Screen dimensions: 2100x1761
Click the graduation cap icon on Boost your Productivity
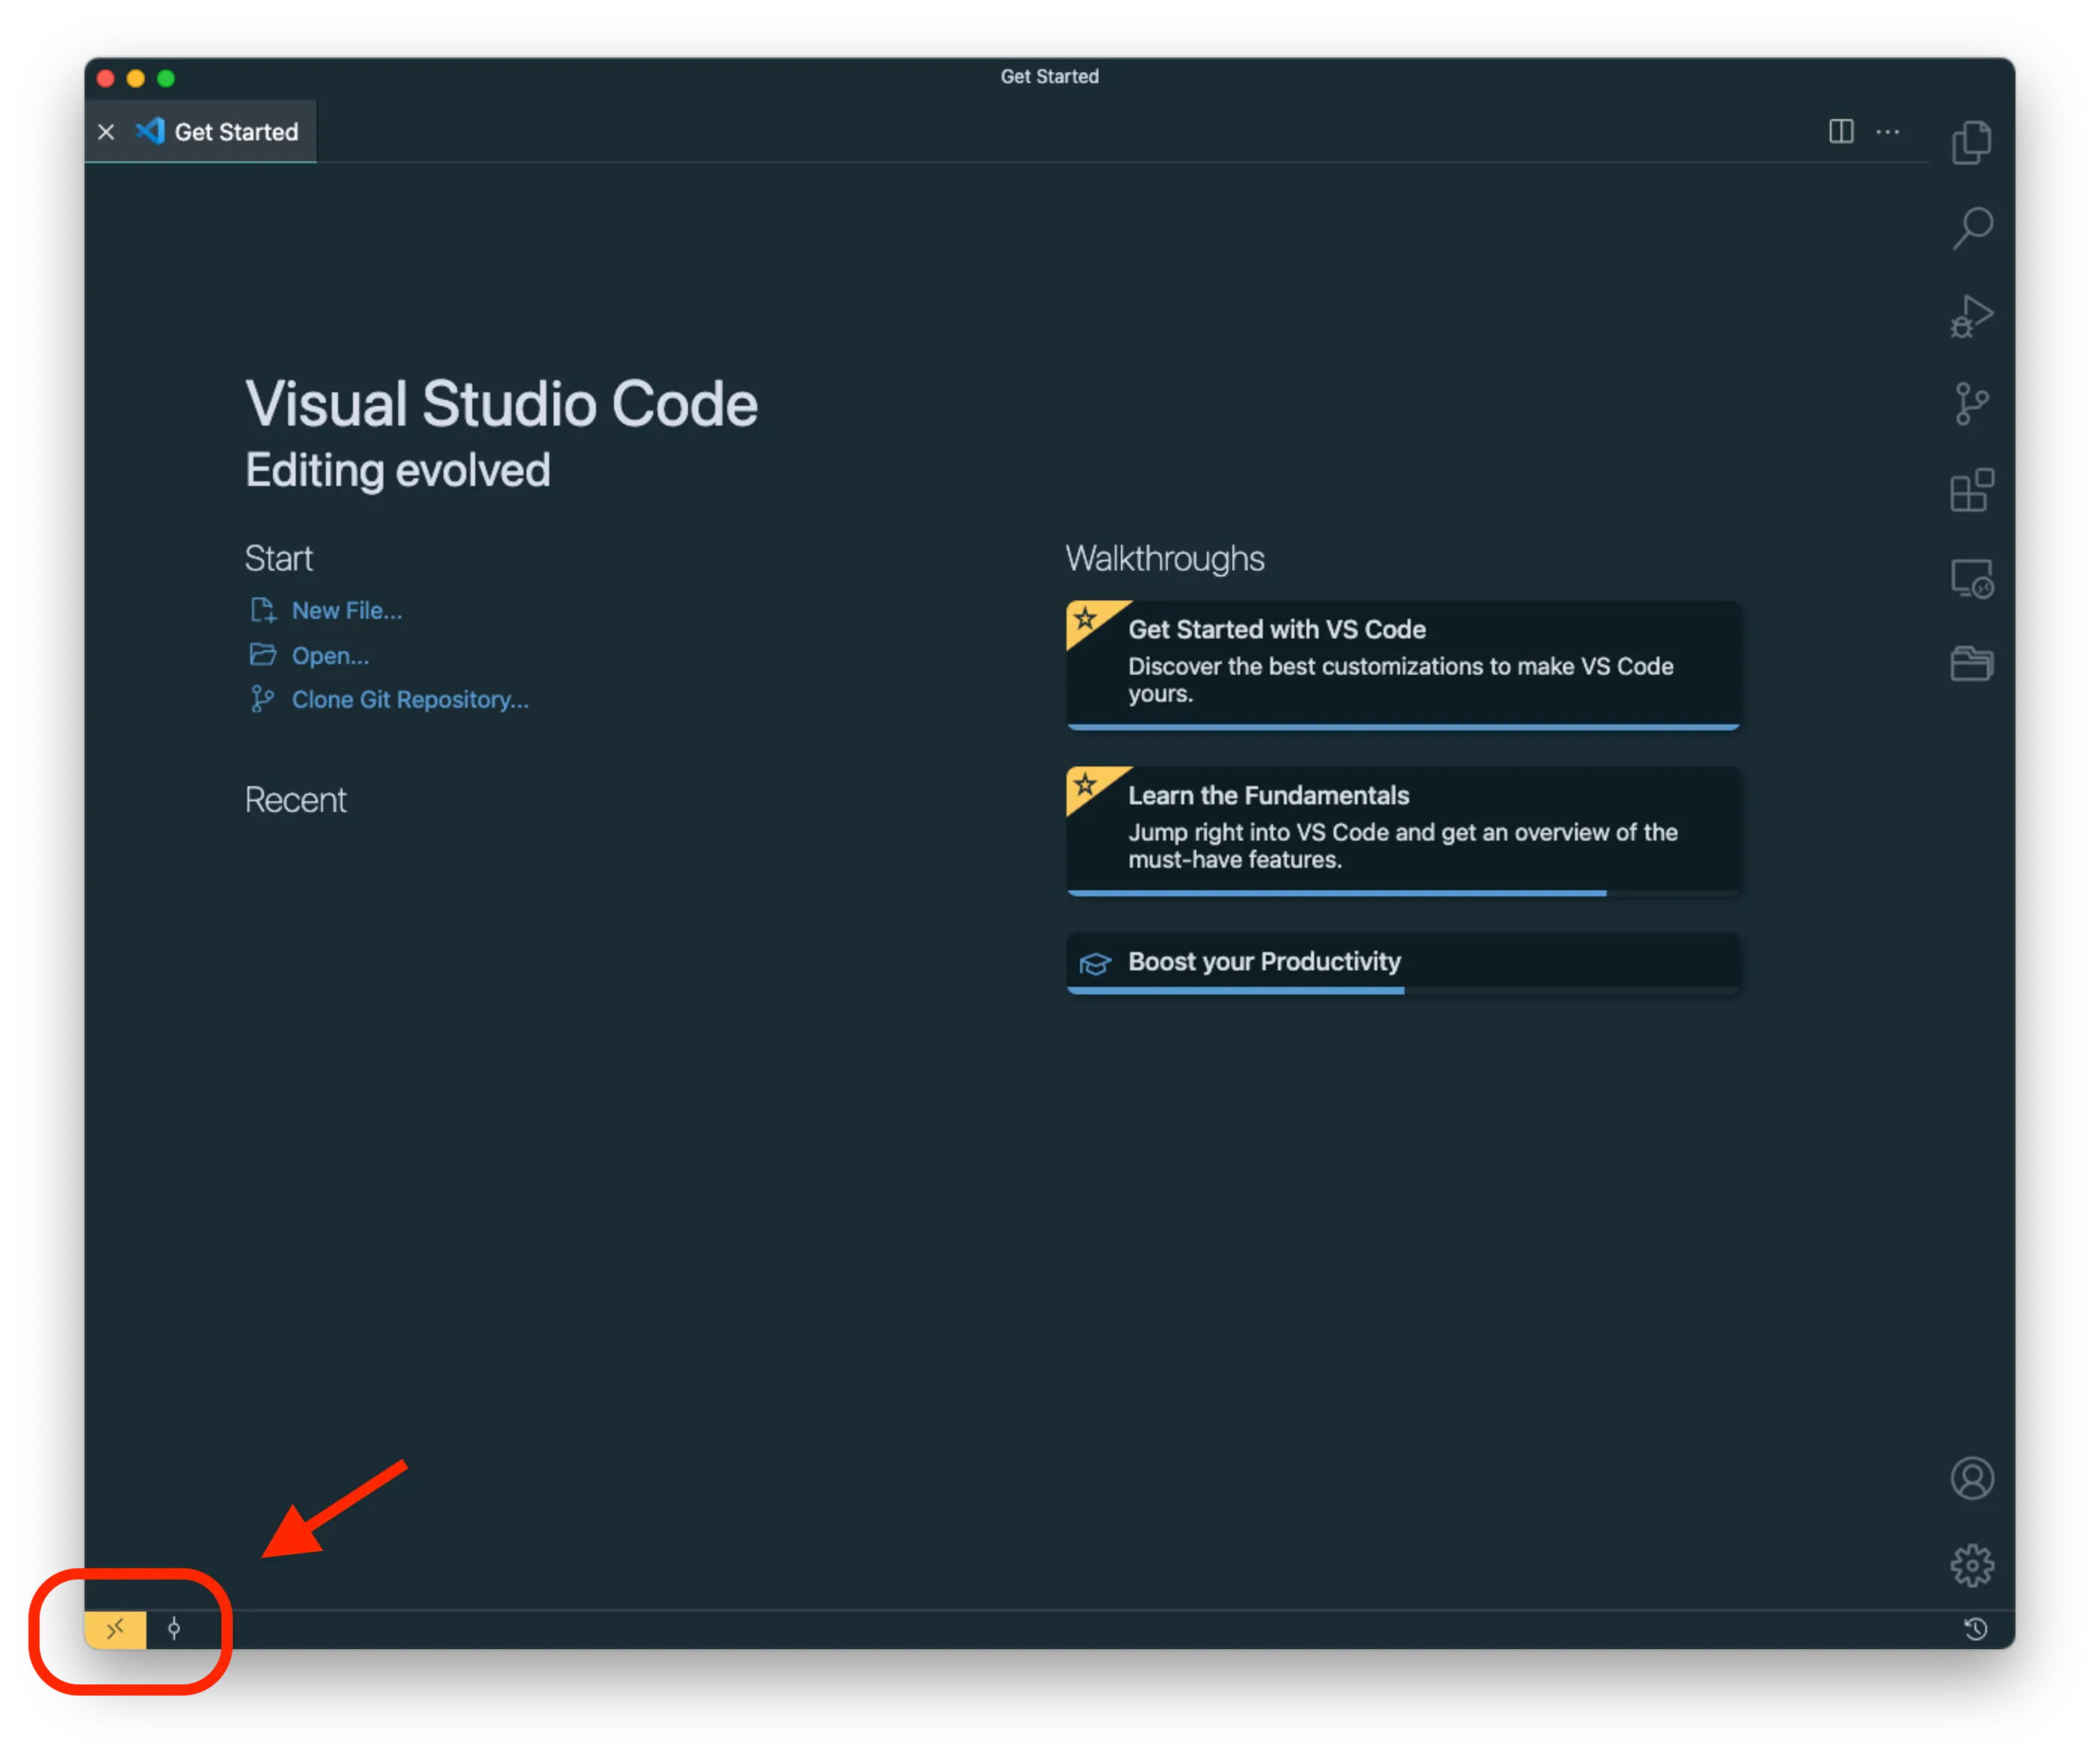pos(1095,963)
